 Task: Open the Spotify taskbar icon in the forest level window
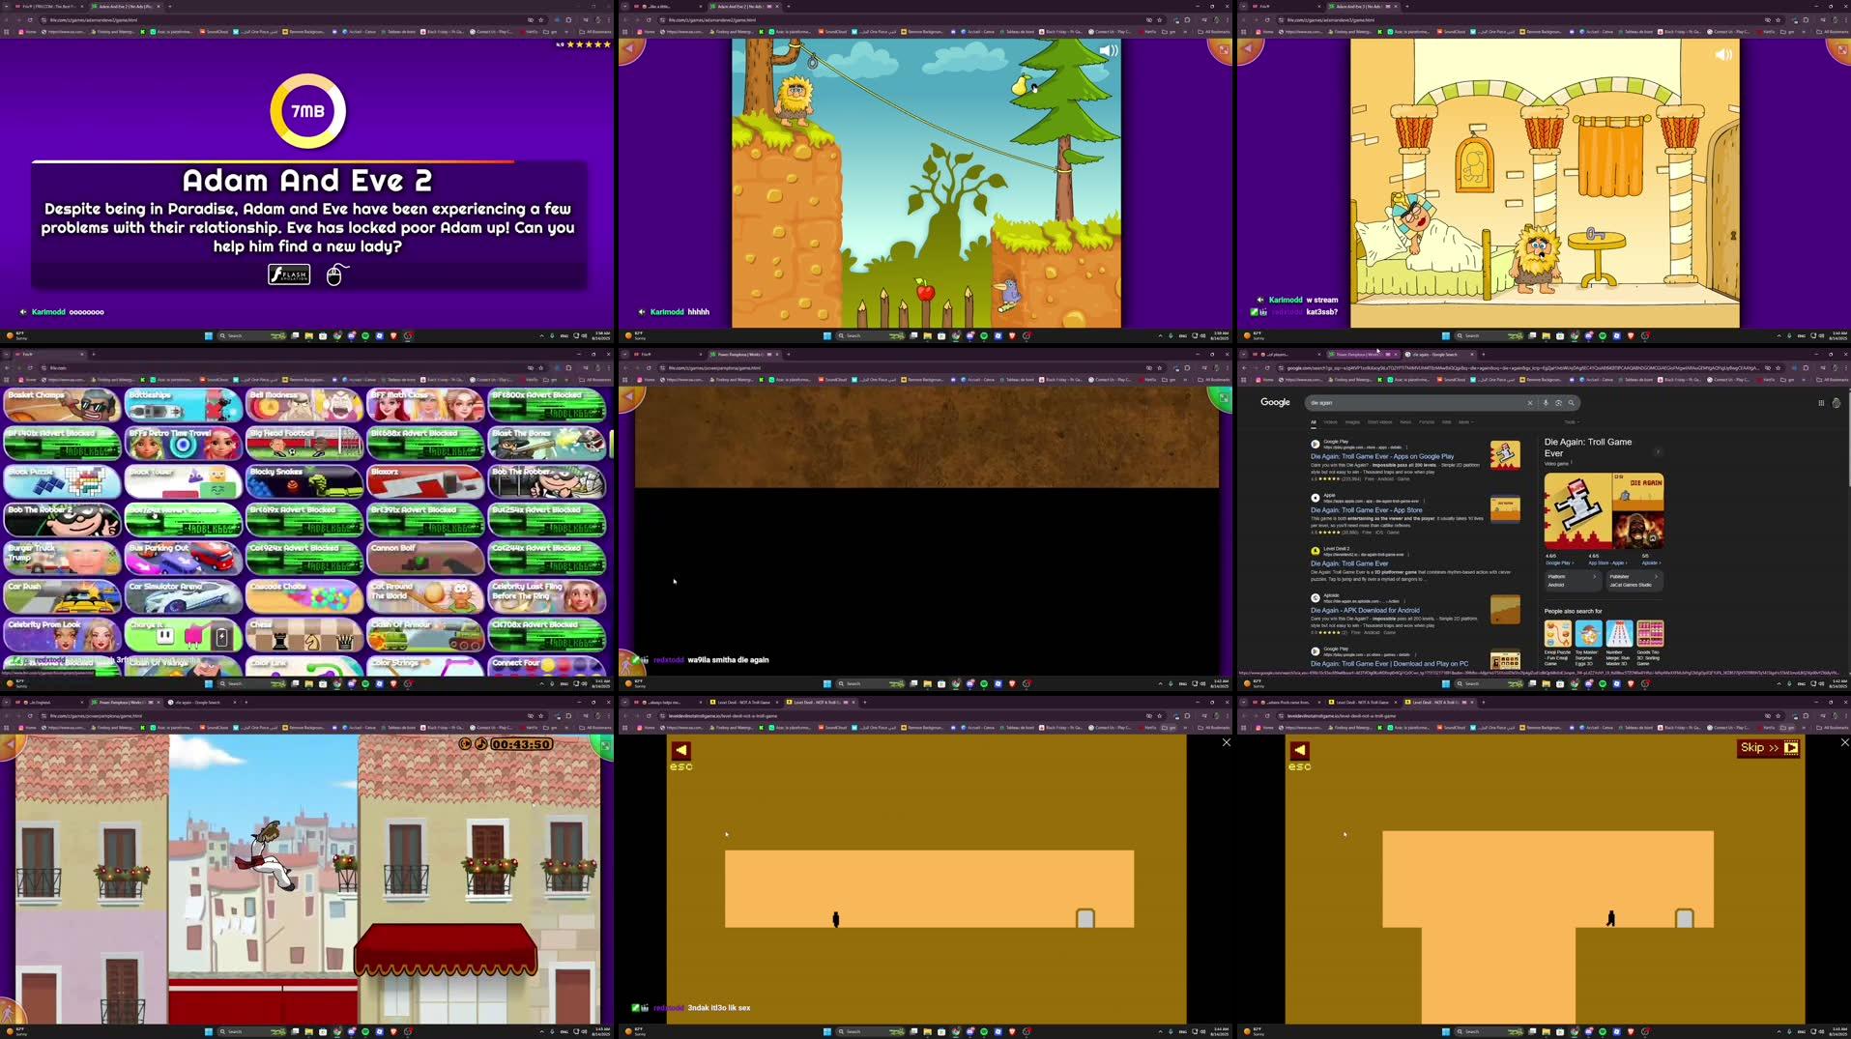(x=984, y=336)
